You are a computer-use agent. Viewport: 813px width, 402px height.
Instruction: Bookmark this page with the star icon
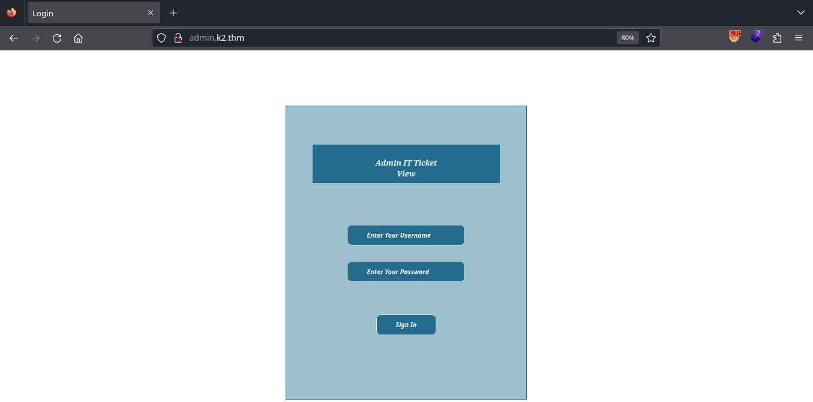coord(651,38)
